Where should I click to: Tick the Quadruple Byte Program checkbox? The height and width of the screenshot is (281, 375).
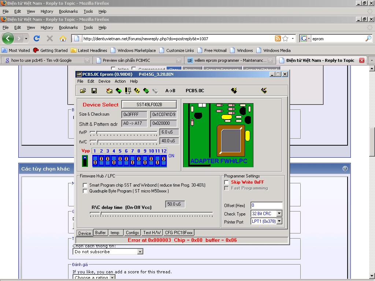click(x=85, y=191)
